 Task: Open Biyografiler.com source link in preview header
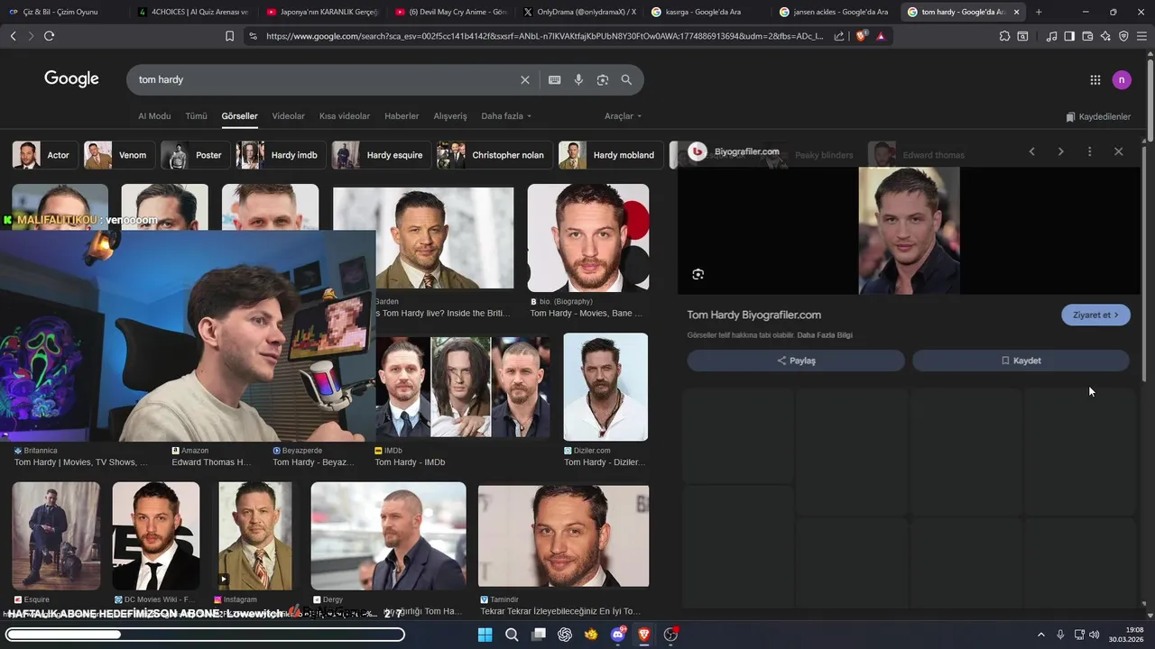pos(734,151)
